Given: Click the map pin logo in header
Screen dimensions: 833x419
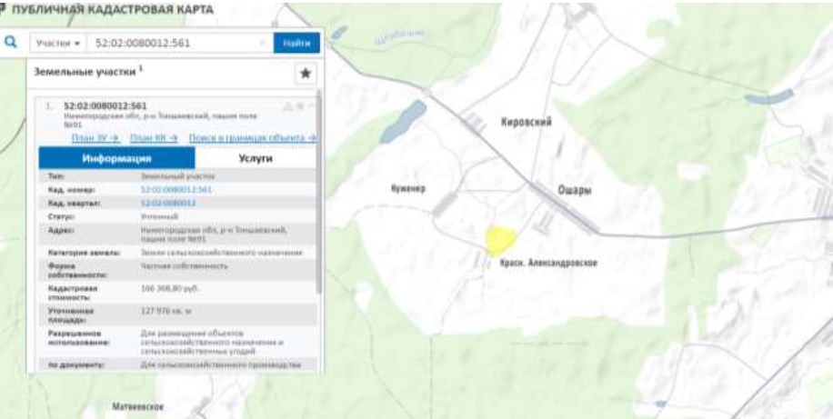Looking at the screenshot, I should (4, 10).
